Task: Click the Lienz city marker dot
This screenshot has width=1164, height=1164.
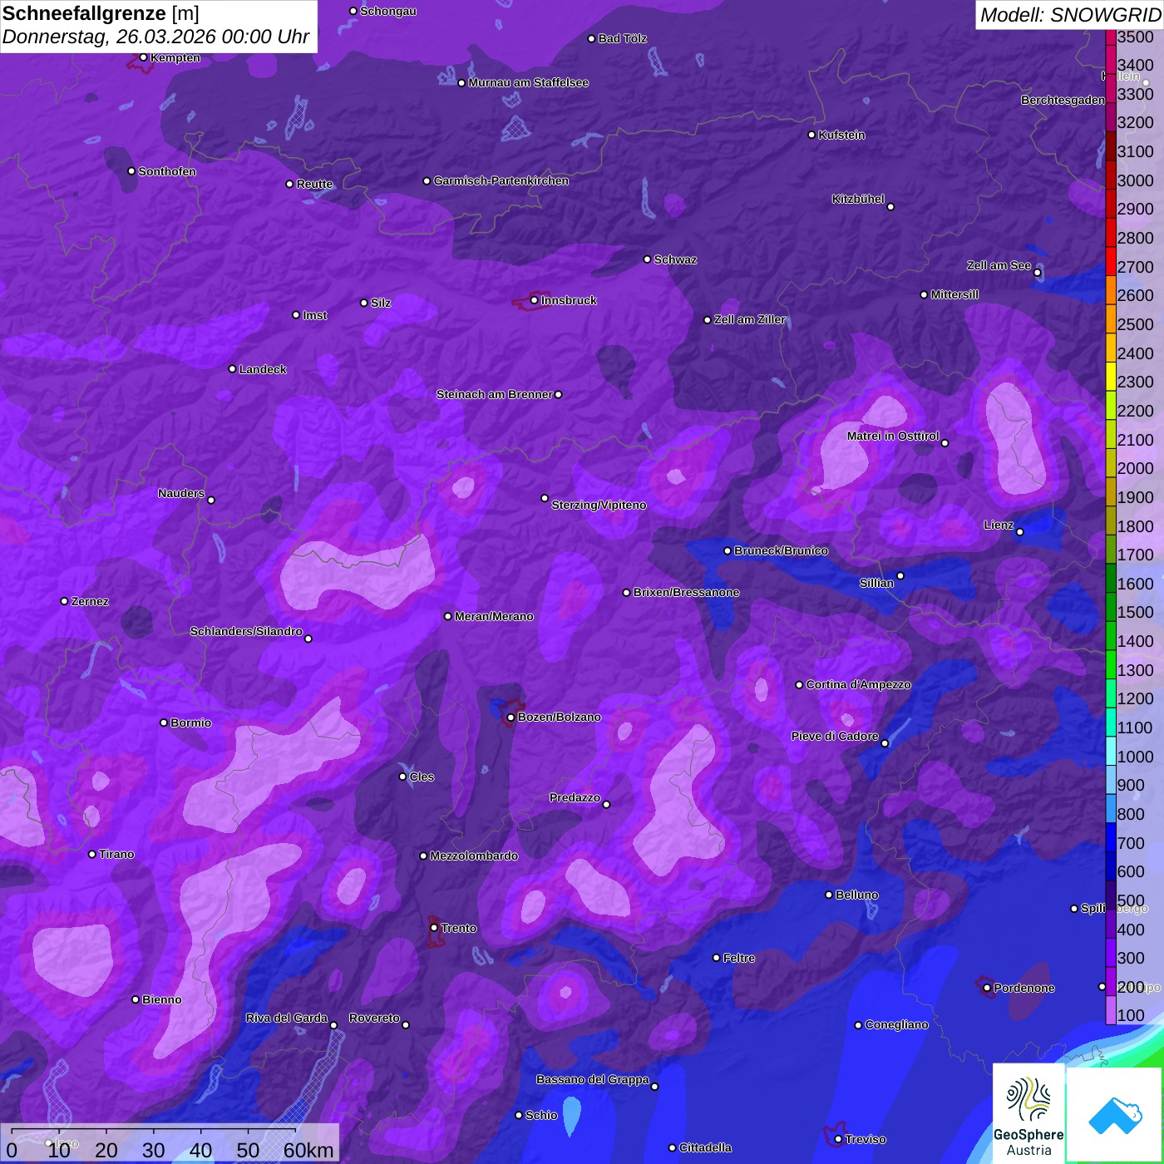Action: [1020, 531]
